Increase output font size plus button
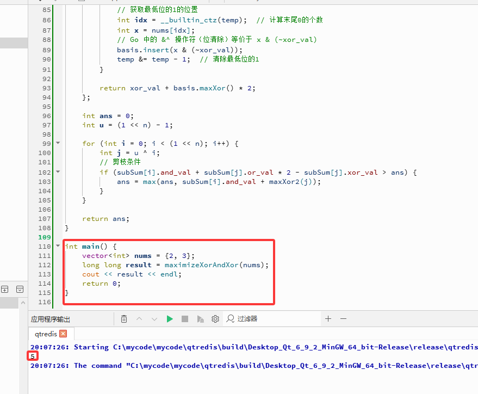Screen dimensions: 478x394 pyautogui.click(x=328, y=319)
